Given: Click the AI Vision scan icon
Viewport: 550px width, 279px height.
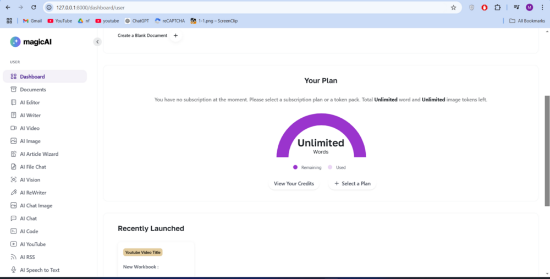Looking at the screenshot, I should tap(14, 180).
